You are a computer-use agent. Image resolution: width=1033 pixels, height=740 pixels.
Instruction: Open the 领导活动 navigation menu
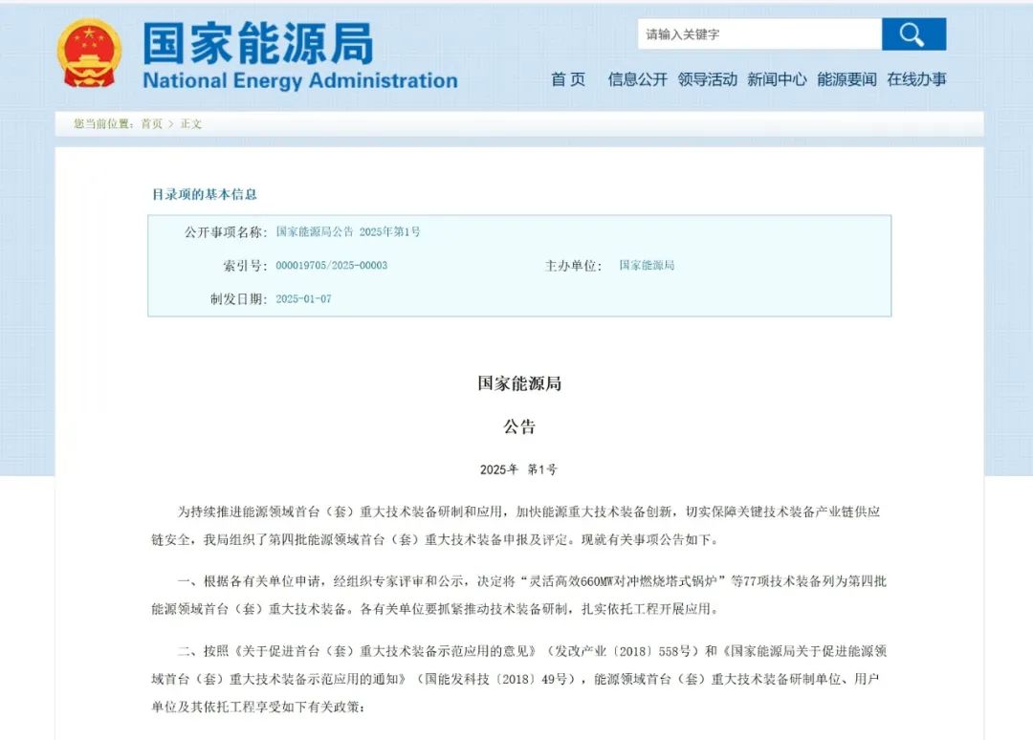tap(707, 79)
